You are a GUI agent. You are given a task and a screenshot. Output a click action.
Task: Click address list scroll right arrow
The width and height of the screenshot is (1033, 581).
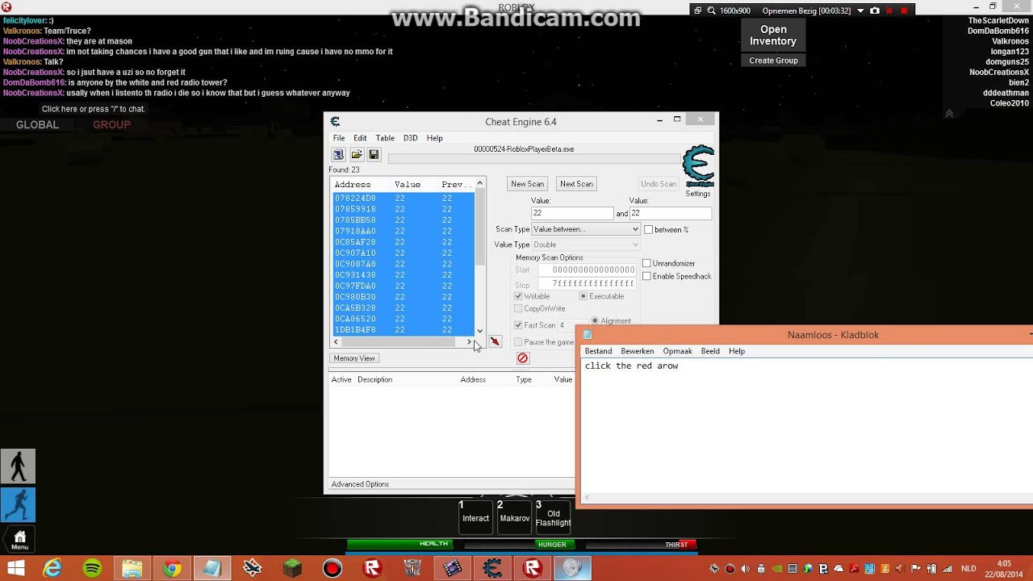(x=469, y=342)
